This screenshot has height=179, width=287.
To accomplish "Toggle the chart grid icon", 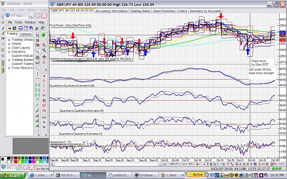I will pyautogui.click(x=38, y=40).
